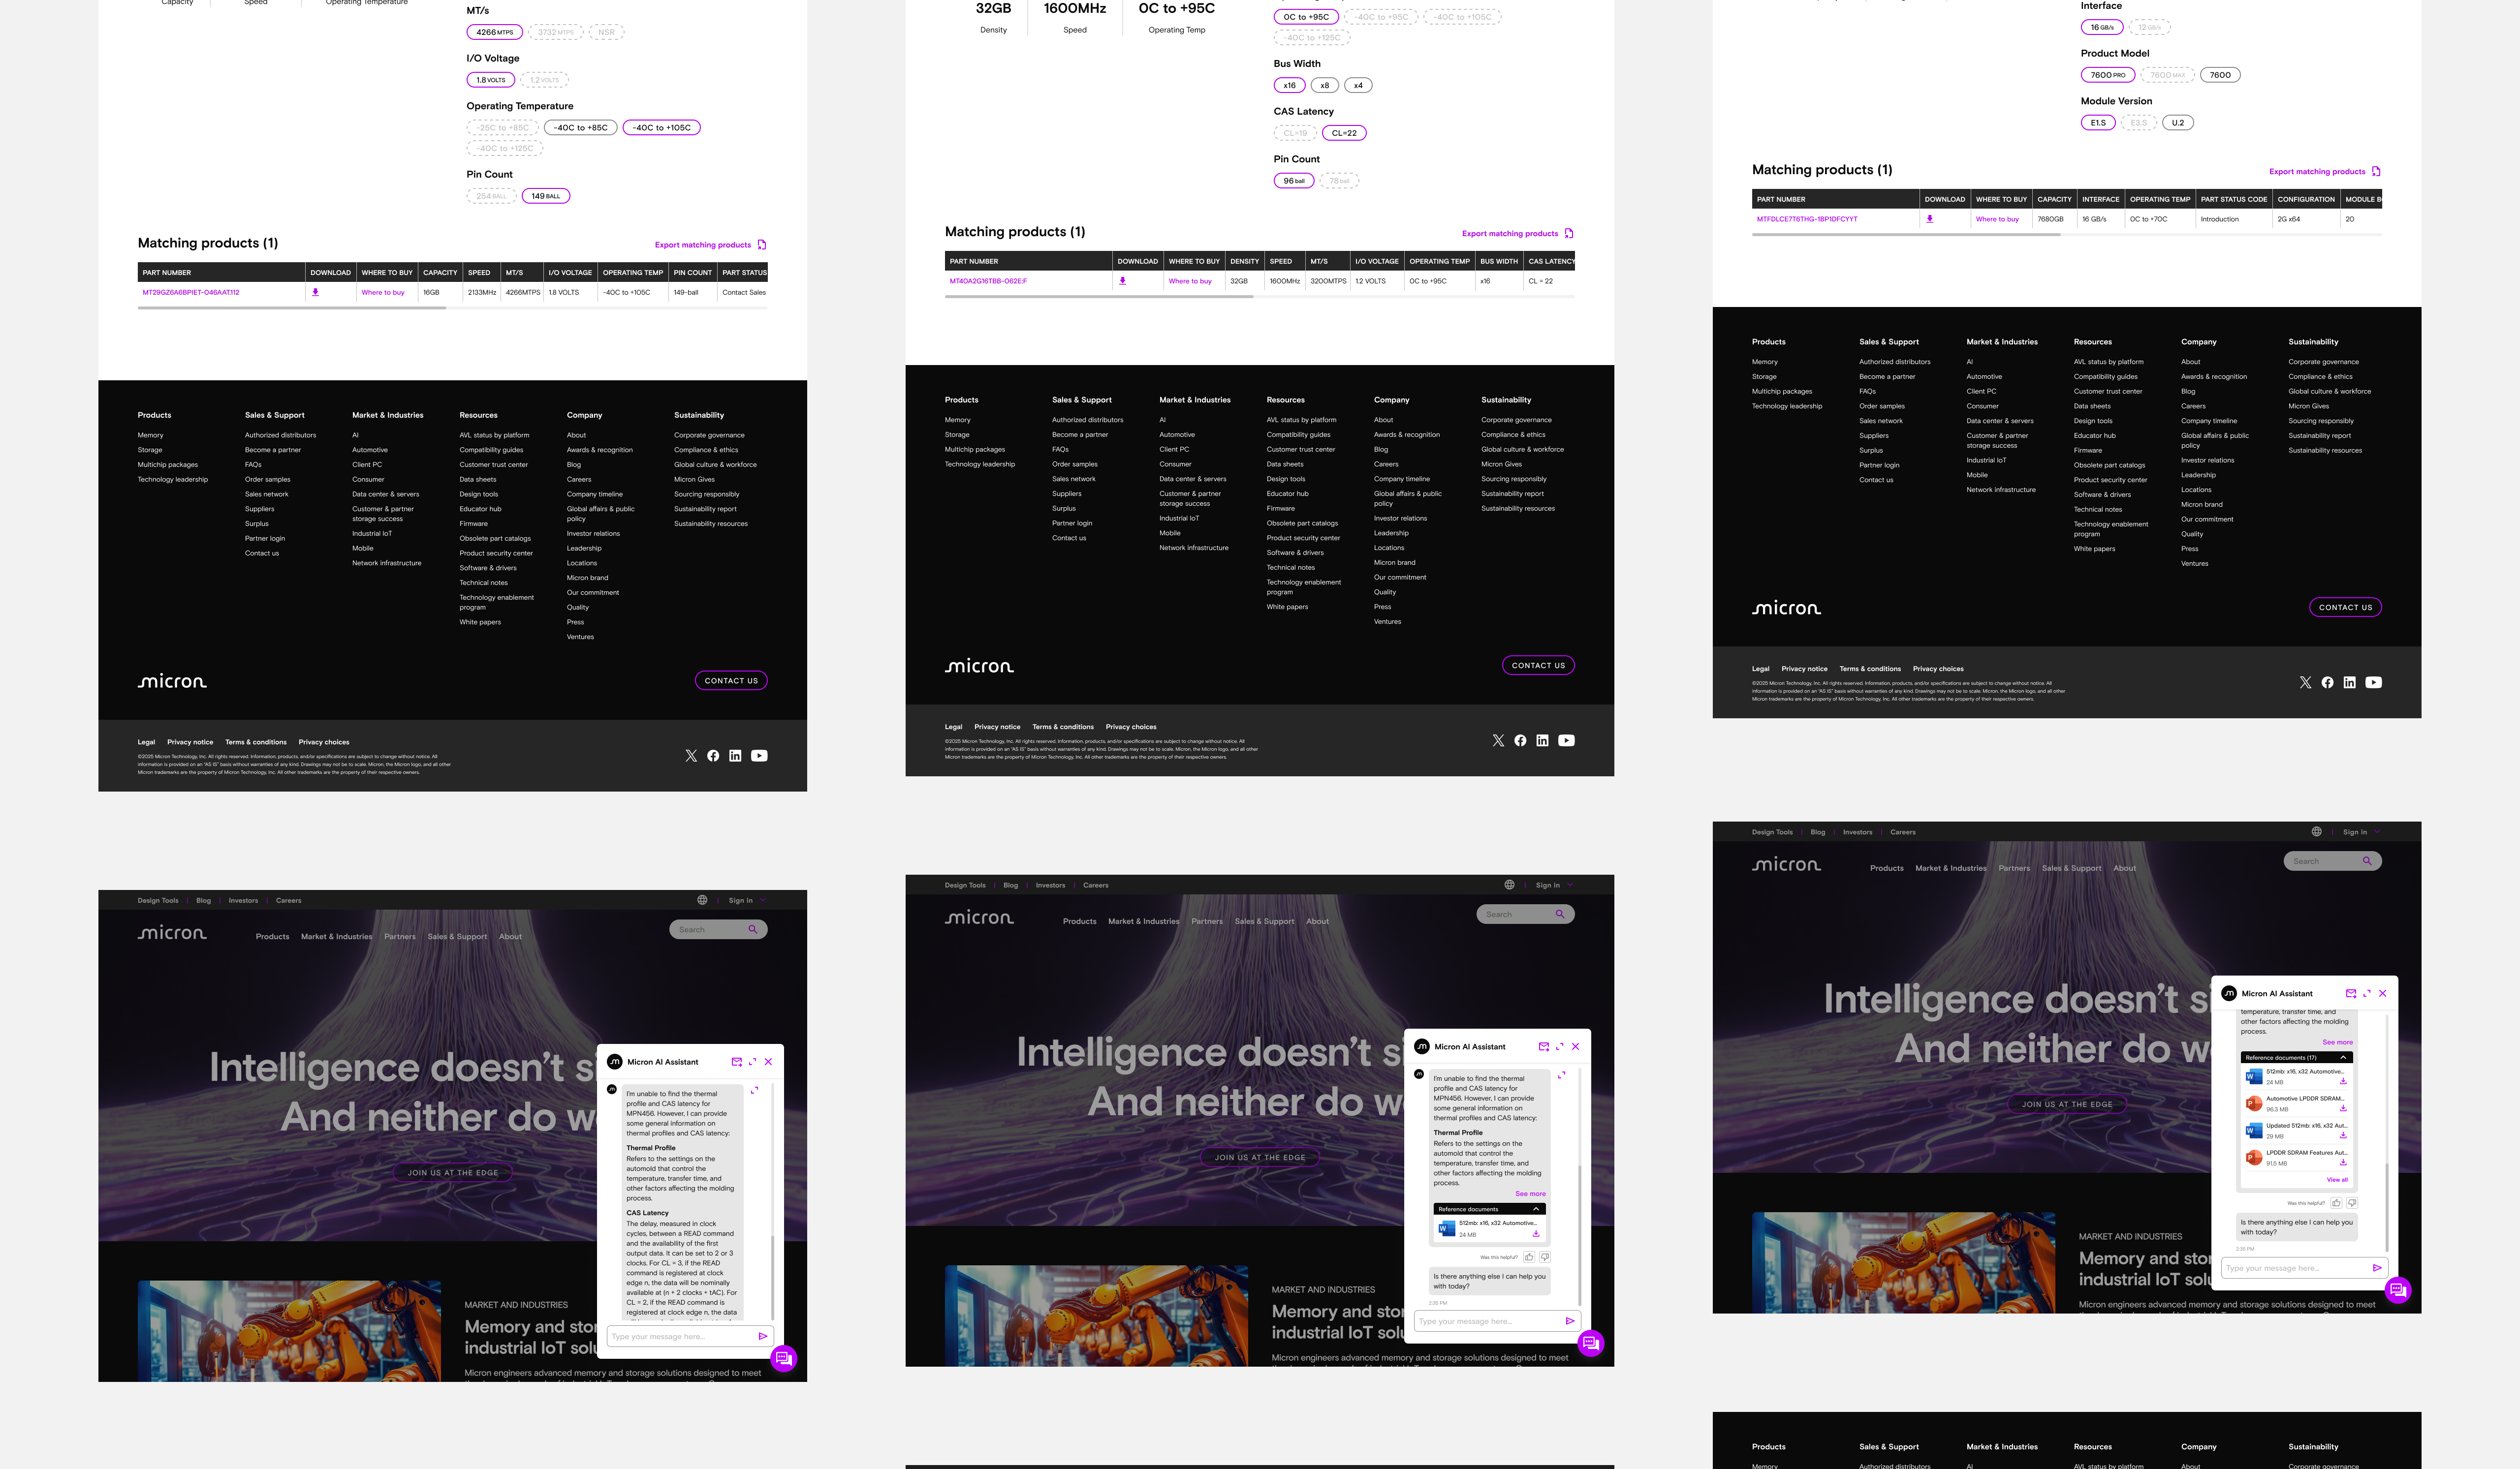The image size is (2520, 1469).
Task: Click message input in chat showing CAS Latency heading
Action: click(680, 1336)
